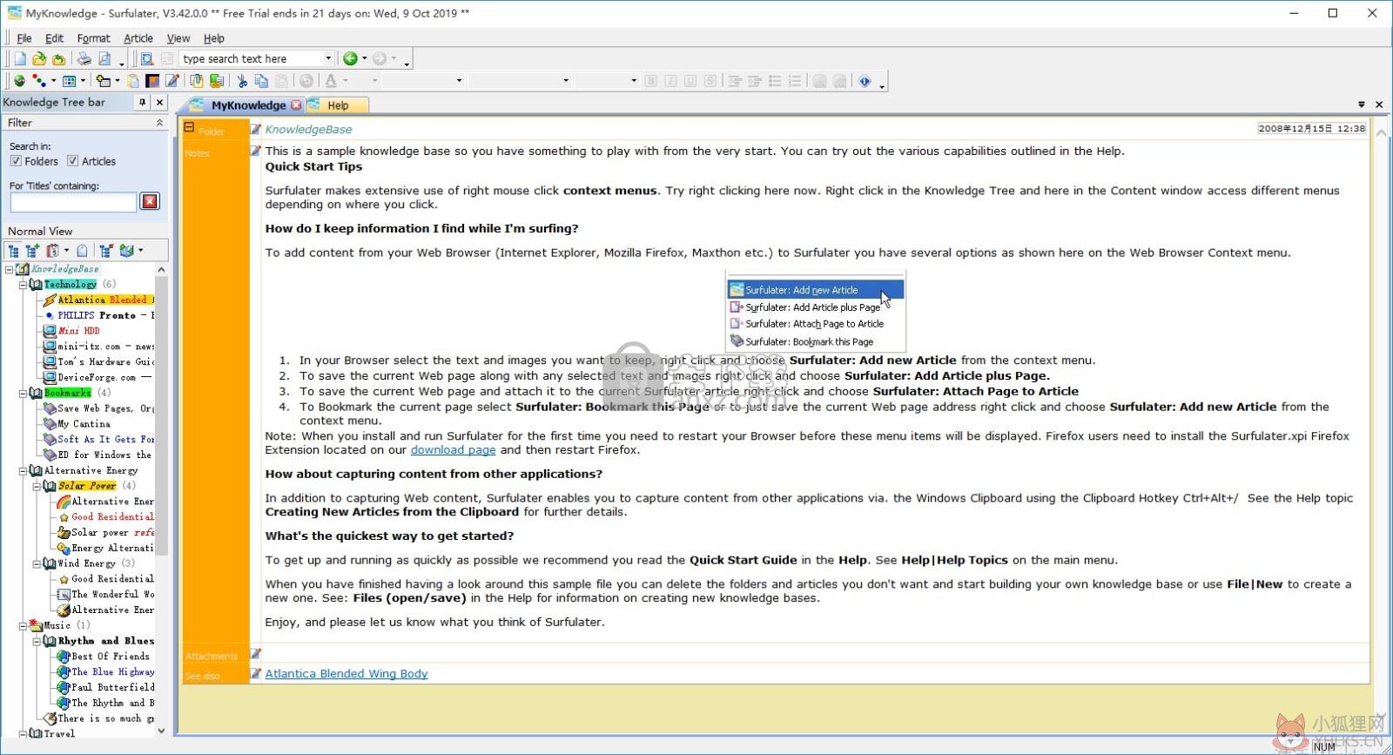Viewport: 1393px width, 755px height.
Task: Open the search text dropdown
Action: tap(328, 58)
